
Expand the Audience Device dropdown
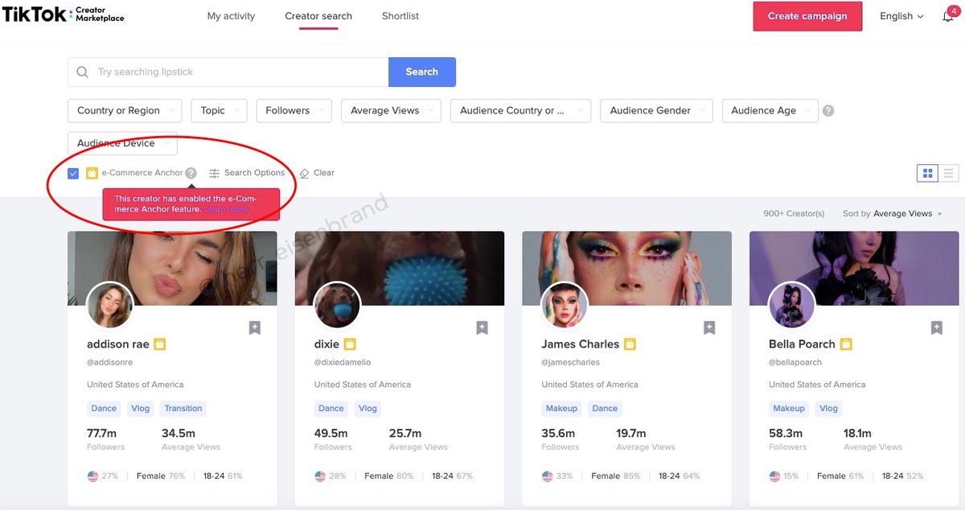point(122,143)
